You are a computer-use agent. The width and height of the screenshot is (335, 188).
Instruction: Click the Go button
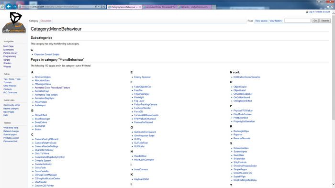tap(315, 21)
